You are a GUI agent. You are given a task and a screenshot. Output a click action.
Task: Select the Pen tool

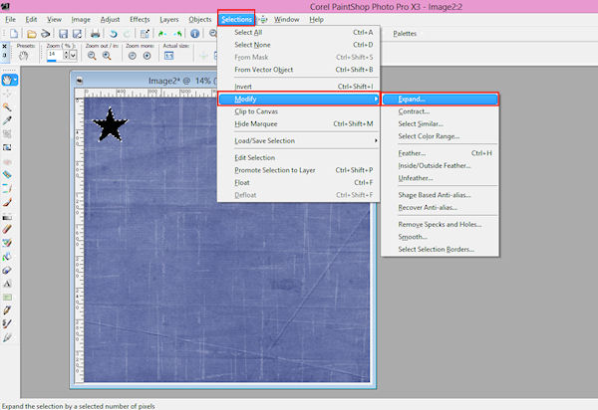7,310
